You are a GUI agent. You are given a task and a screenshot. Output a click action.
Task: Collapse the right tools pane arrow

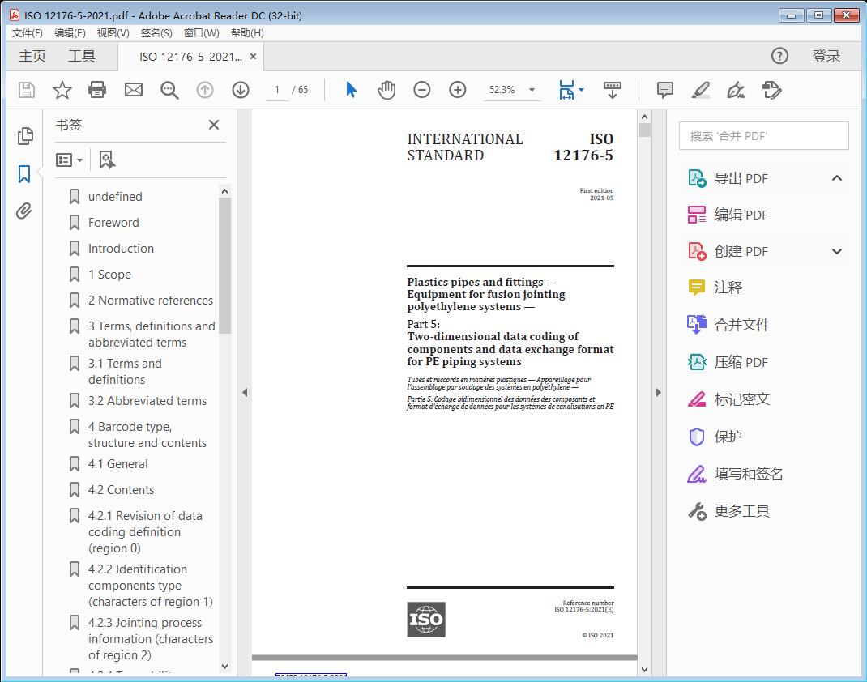[x=658, y=393]
